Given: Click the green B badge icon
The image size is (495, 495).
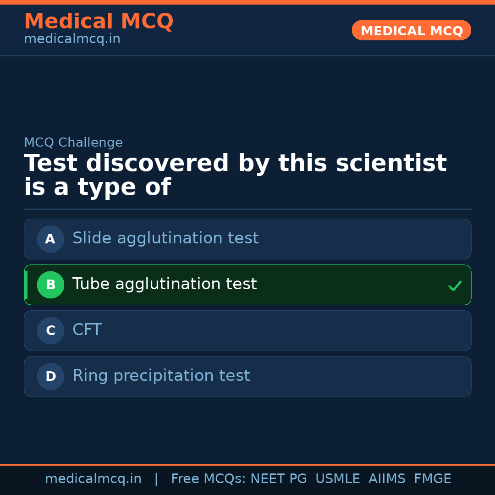Looking at the screenshot, I should click(50, 285).
